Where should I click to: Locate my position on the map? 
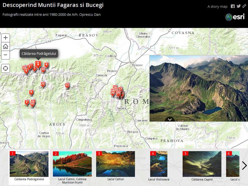6,69
